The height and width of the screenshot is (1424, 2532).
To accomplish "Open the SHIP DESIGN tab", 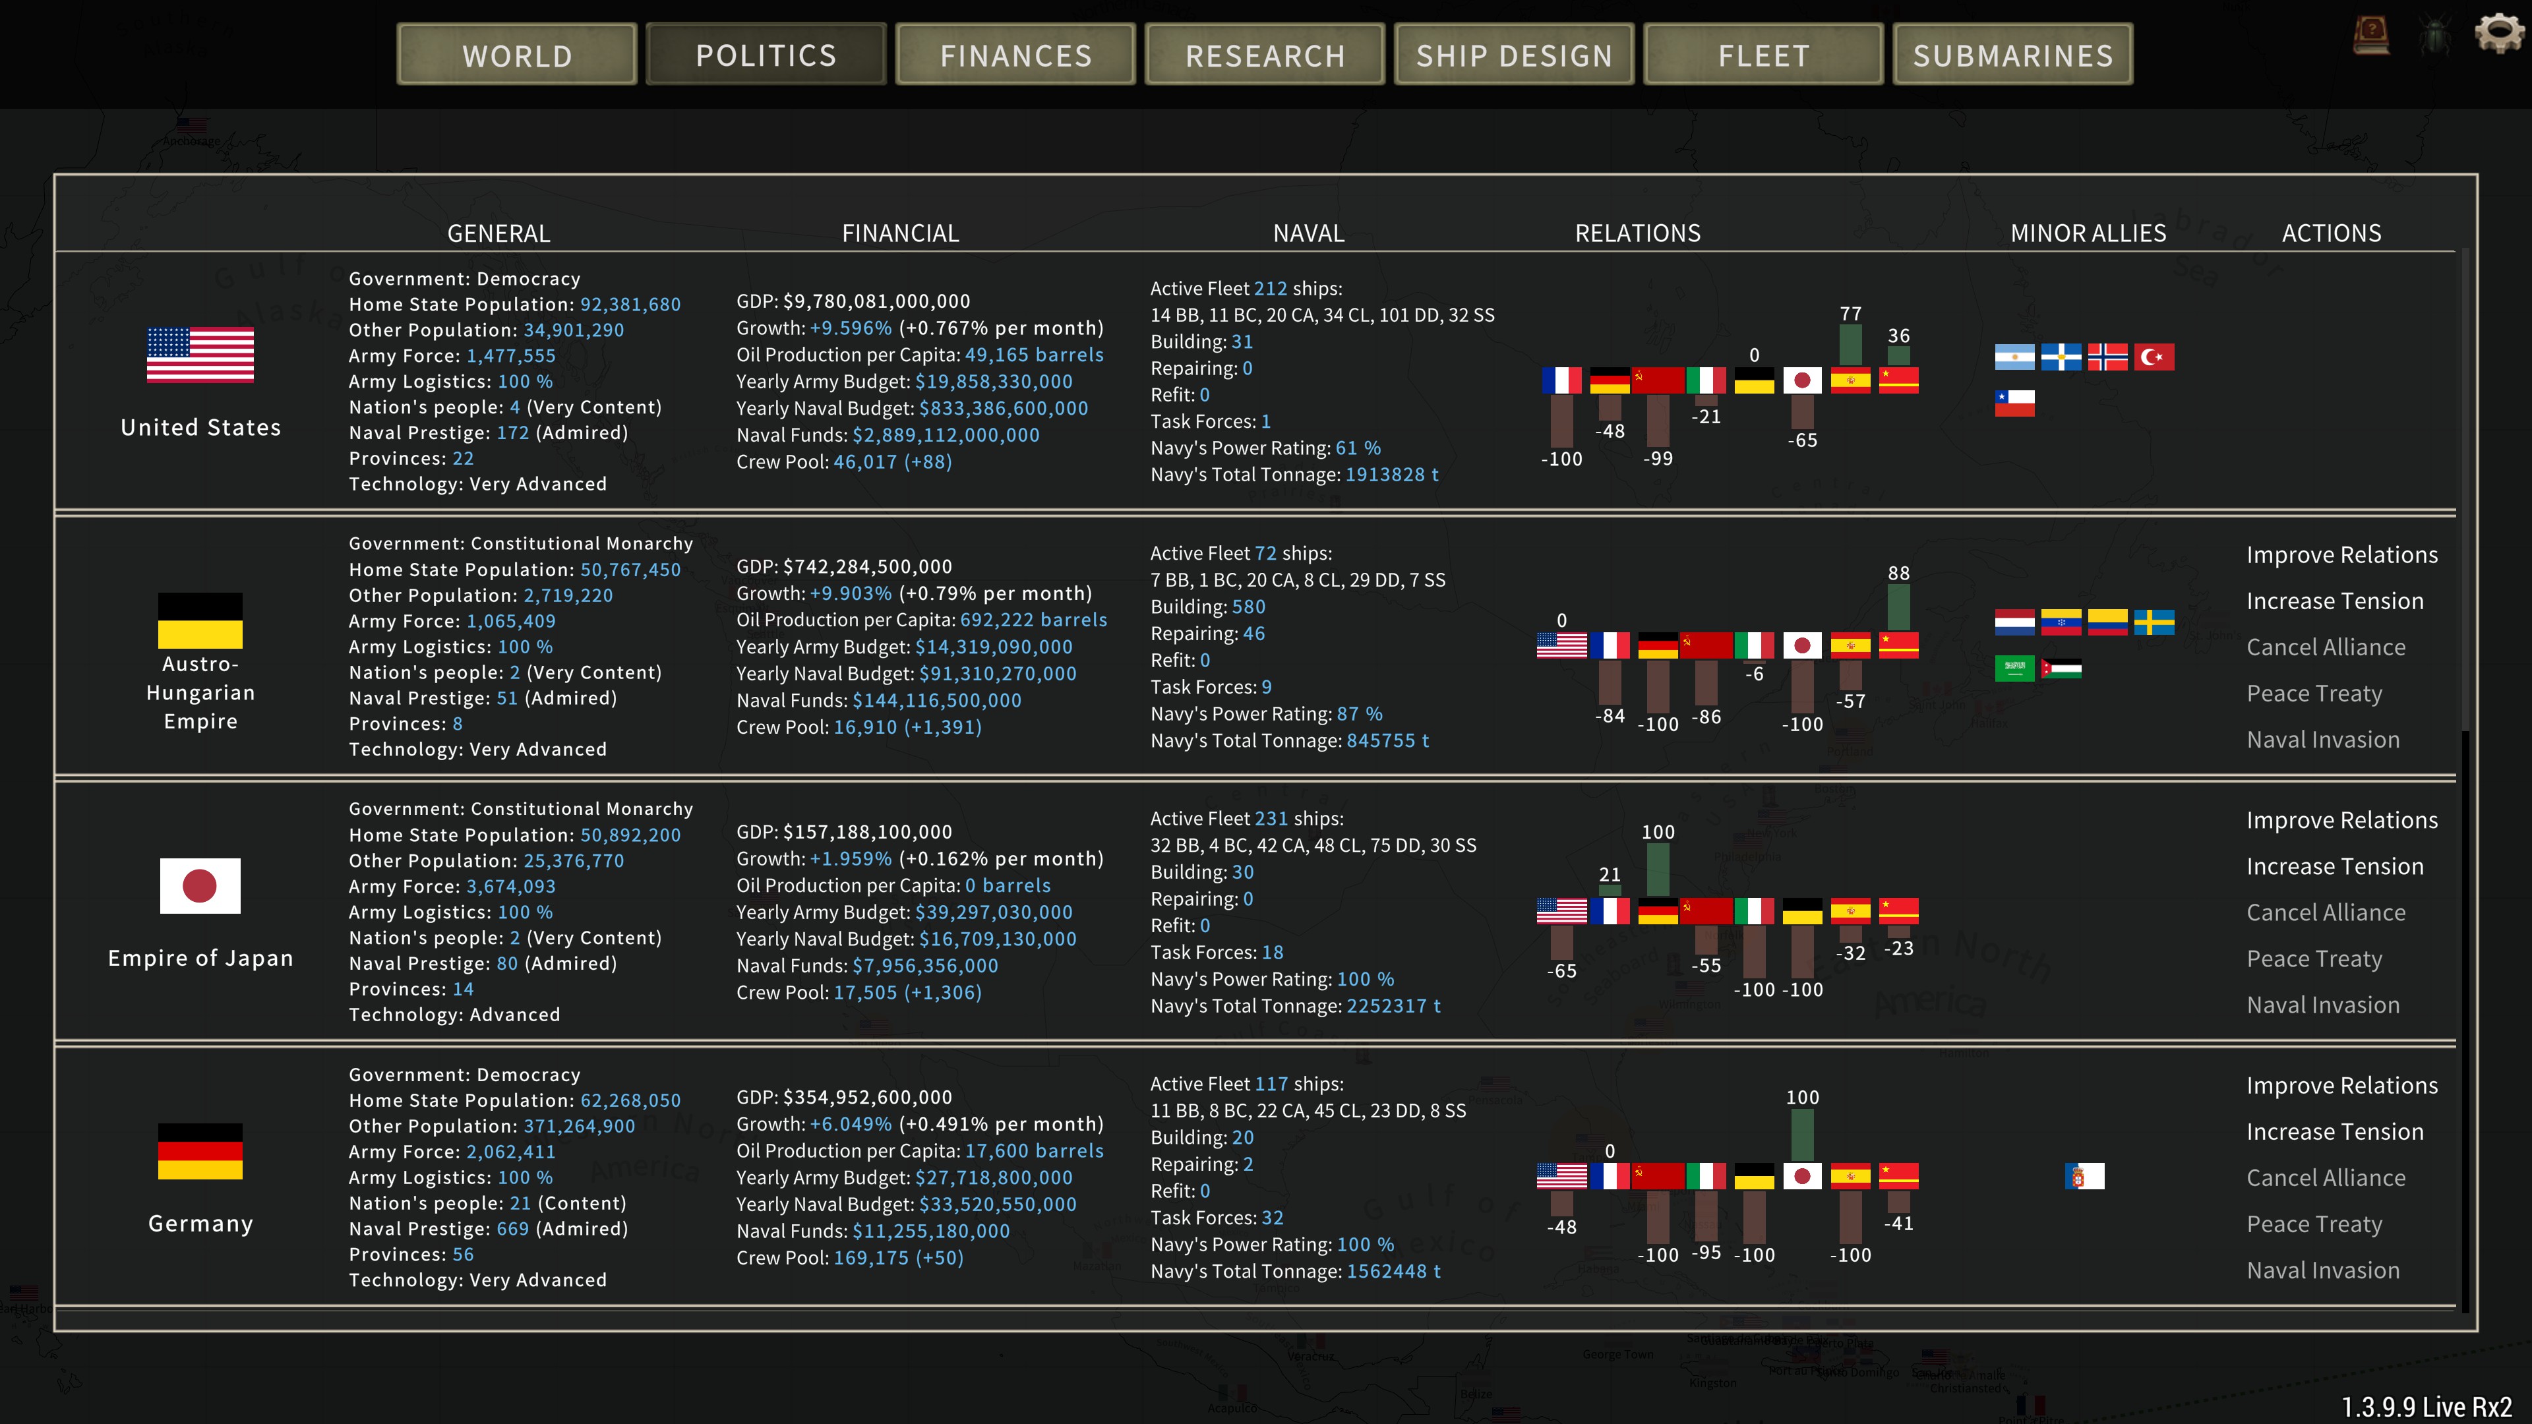I will (x=1514, y=55).
